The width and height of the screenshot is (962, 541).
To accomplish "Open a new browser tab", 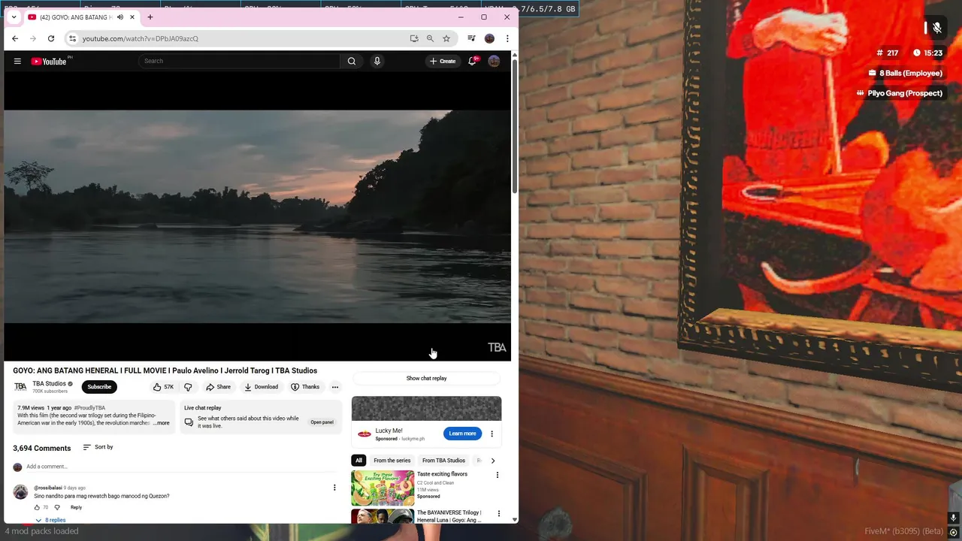I will pos(150,17).
